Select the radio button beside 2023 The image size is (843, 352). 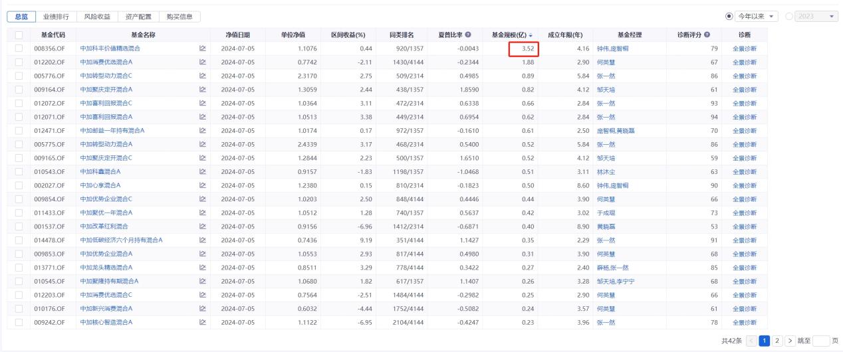tap(790, 16)
